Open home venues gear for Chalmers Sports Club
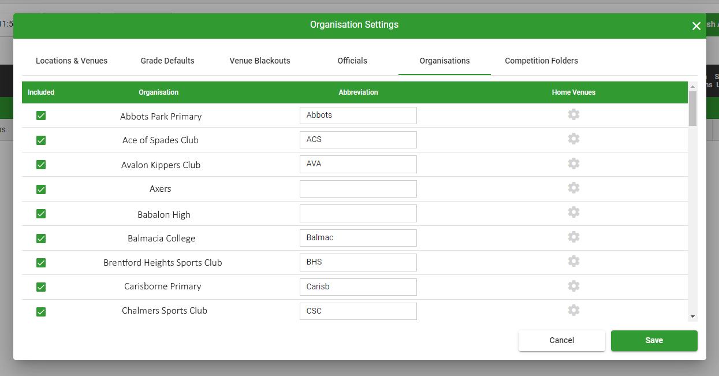The height and width of the screenshot is (376, 719). 573,310
